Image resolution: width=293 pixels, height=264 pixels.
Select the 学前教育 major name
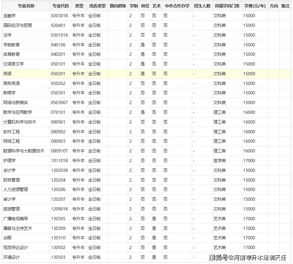coord(11,45)
